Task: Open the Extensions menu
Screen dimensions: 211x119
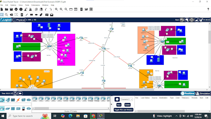Action: [x=35, y=5]
